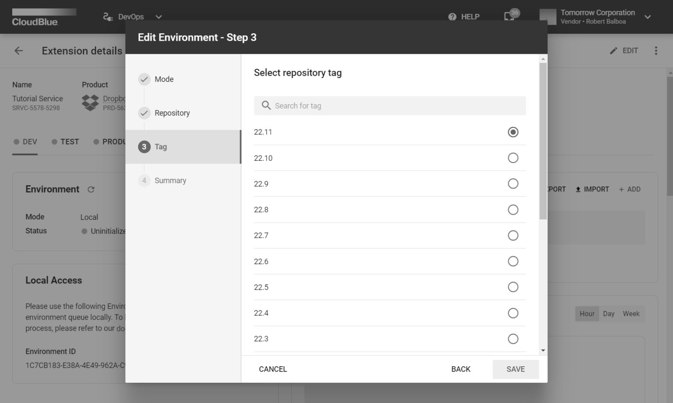The height and width of the screenshot is (403, 673).
Task: Switch to the TEST environment tab
Action: point(65,141)
